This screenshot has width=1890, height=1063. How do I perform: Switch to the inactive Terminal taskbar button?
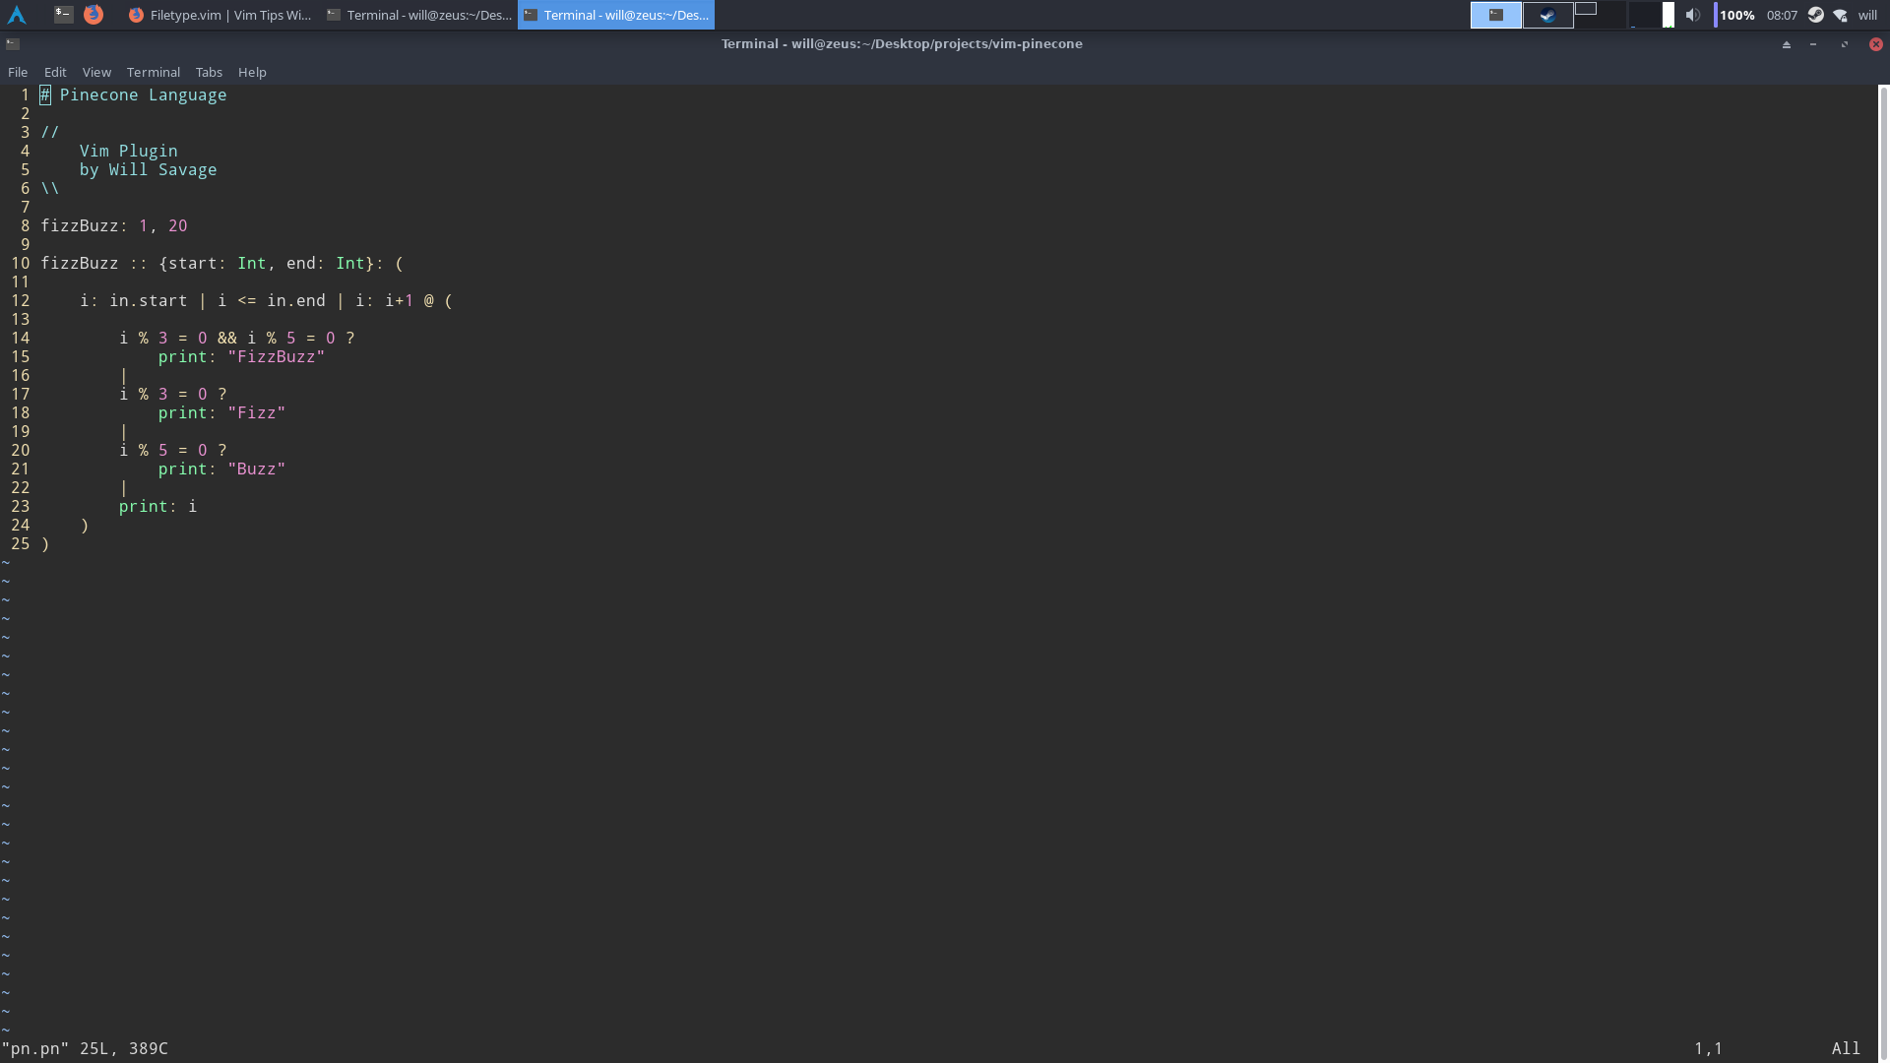pyautogui.click(x=419, y=15)
